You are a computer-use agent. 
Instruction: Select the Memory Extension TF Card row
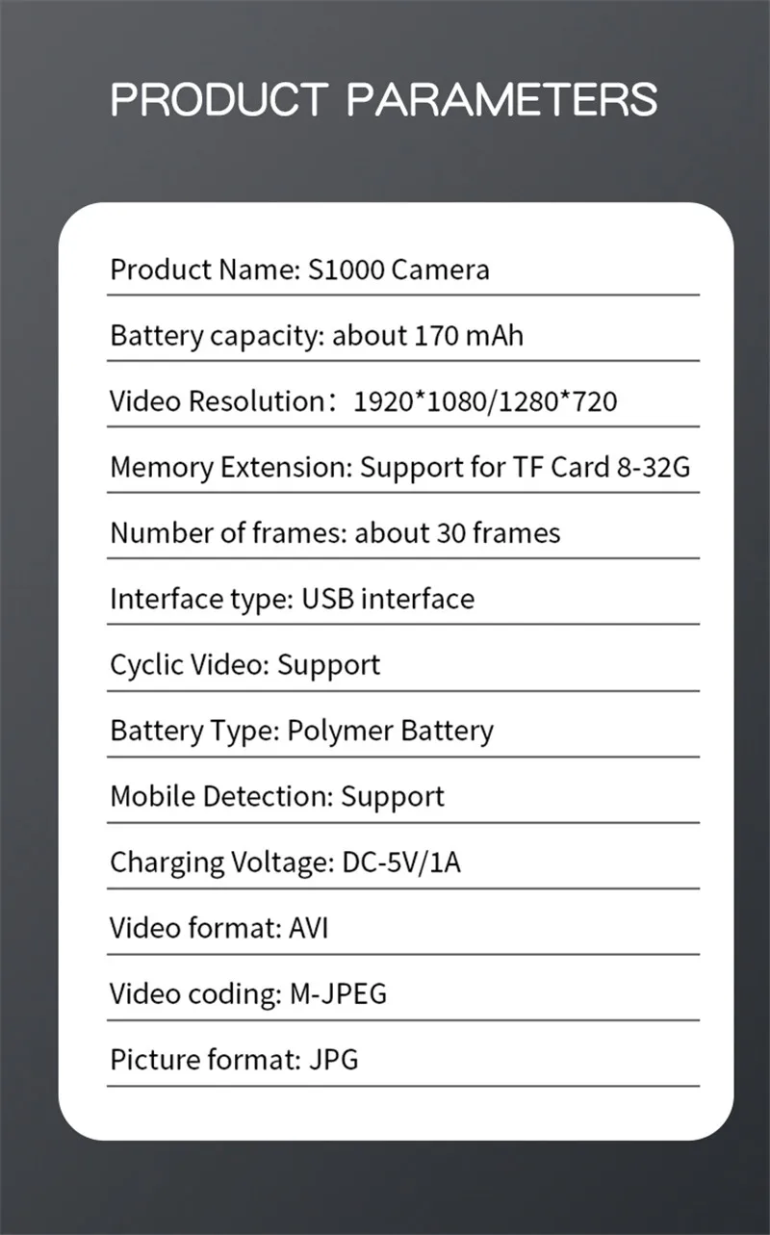pyautogui.click(x=399, y=468)
